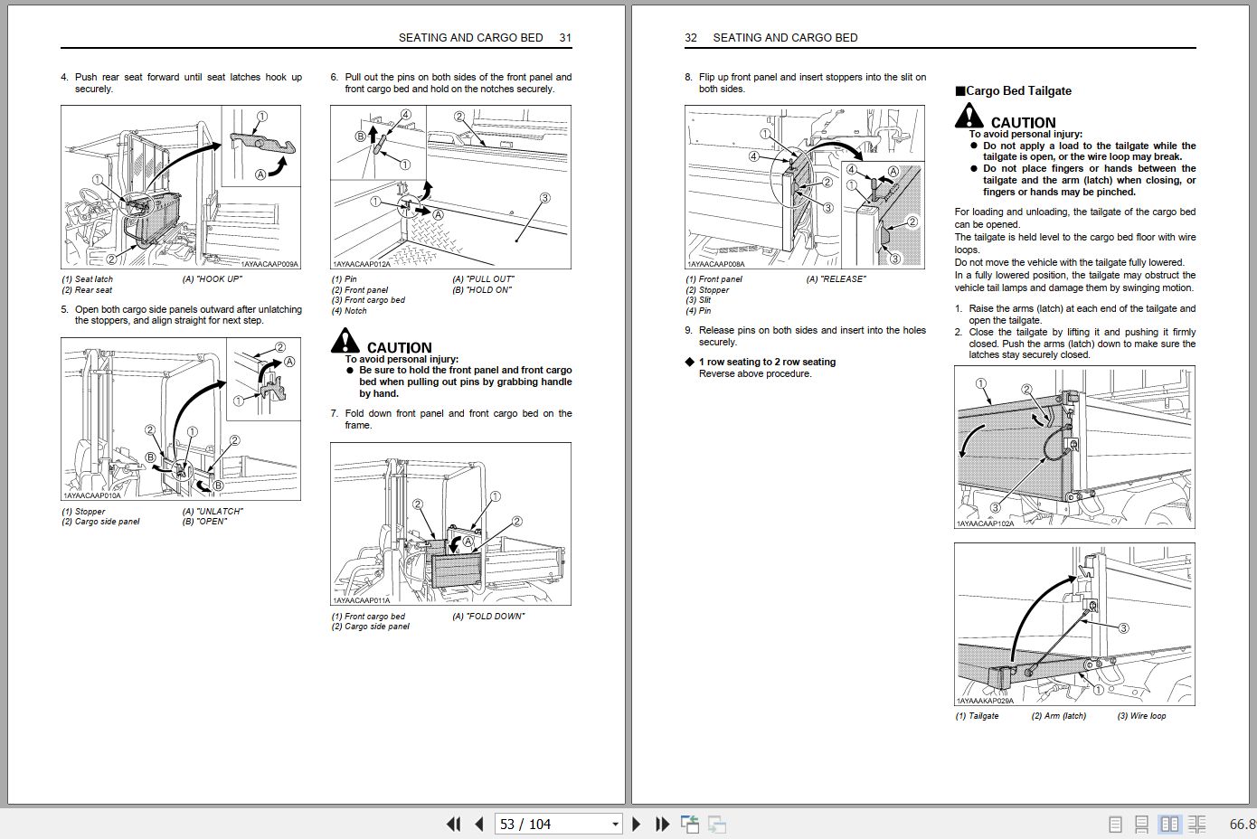Viewport: 1257px width, 839px height.
Task: Enable continuous scrolling page view
Action: click(x=1141, y=825)
